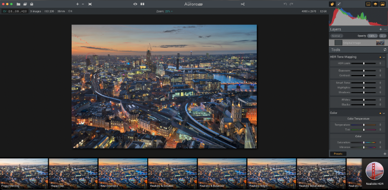This screenshot has height=190, width=388.
Task: Redo the last edit
Action: click(x=292, y=4)
